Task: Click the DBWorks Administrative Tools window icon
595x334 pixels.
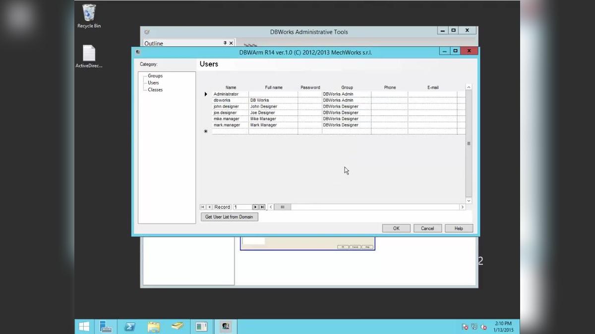Action: pos(147,32)
